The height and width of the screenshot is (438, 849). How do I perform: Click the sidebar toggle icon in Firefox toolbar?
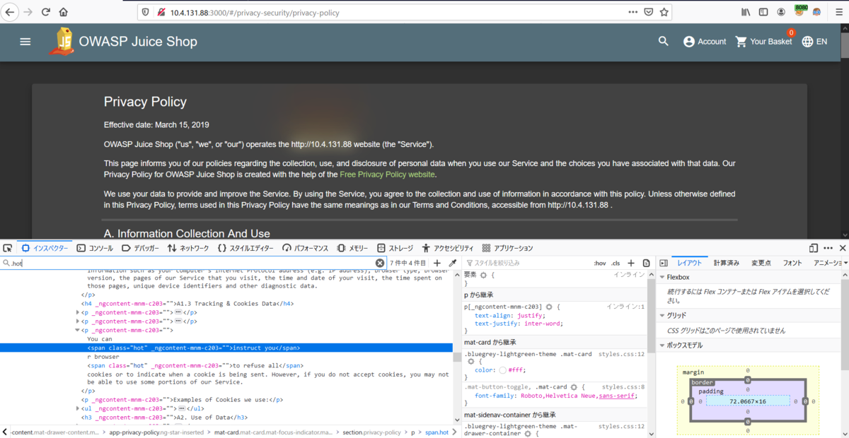763,12
